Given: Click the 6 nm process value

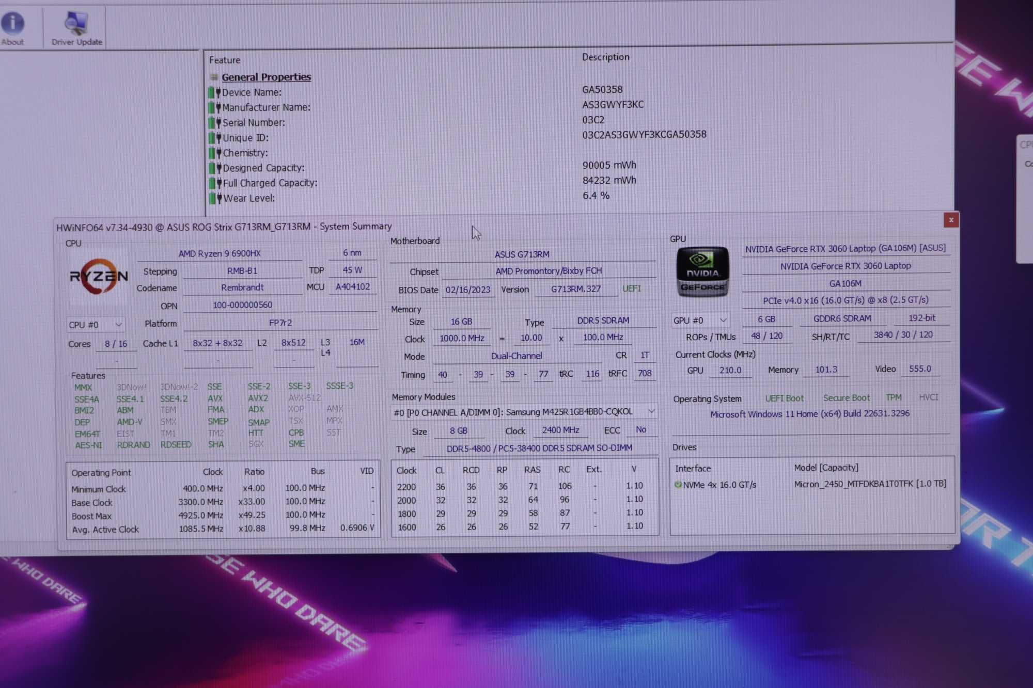Looking at the screenshot, I should [352, 253].
